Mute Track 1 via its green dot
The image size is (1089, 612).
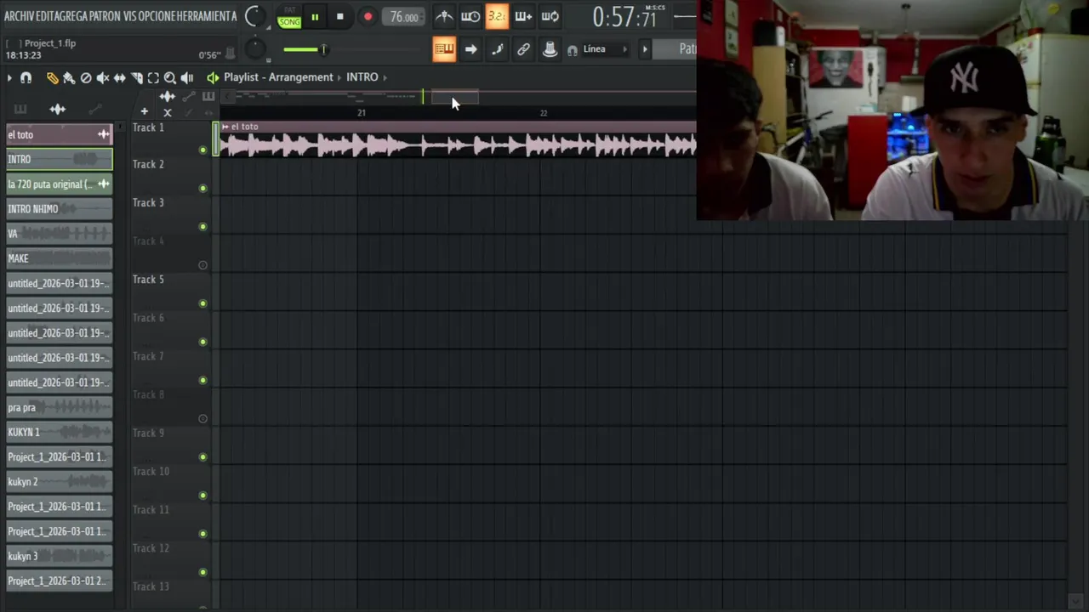[202, 150]
